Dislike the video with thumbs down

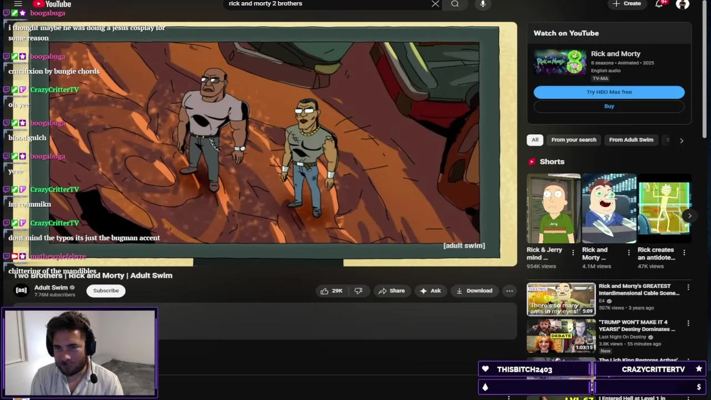coord(359,291)
